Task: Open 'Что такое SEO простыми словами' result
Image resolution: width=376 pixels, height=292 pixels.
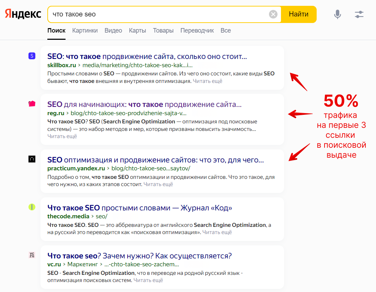Action: point(140,208)
